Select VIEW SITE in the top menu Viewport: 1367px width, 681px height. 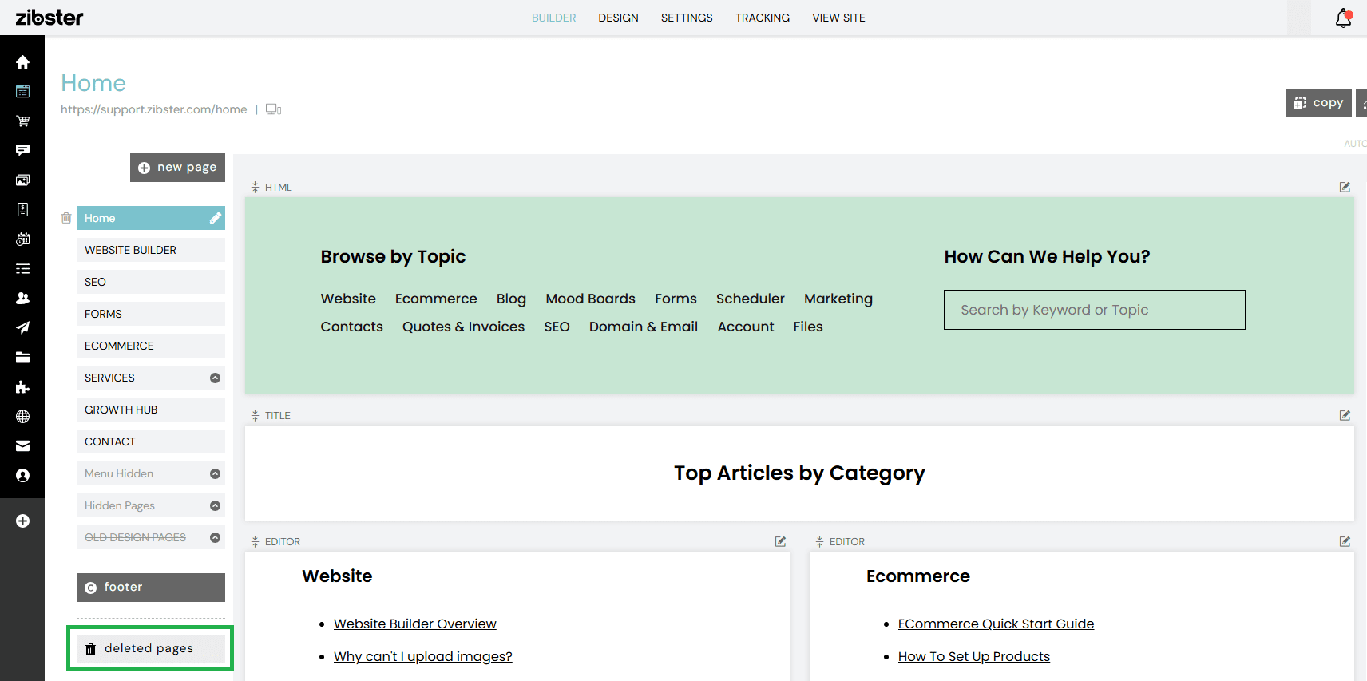[838, 18]
